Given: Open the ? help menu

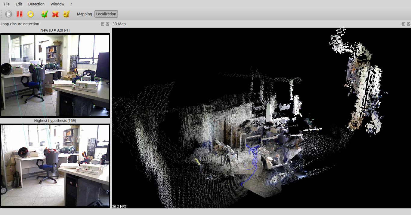Looking at the screenshot, I should point(71,4).
